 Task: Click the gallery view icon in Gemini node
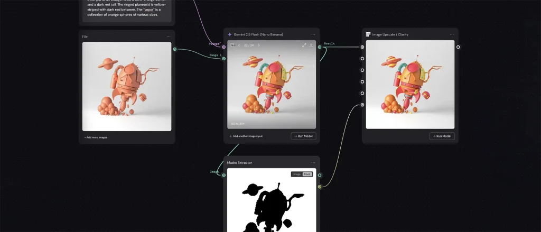coord(232,45)
